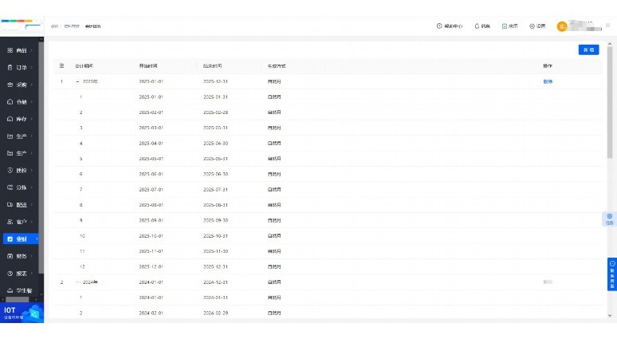This screenshot has height=339, width=617.
Task: Click the 报表 chart icon in sidebar
Action: pyautogui.click(x=10, y=274)
